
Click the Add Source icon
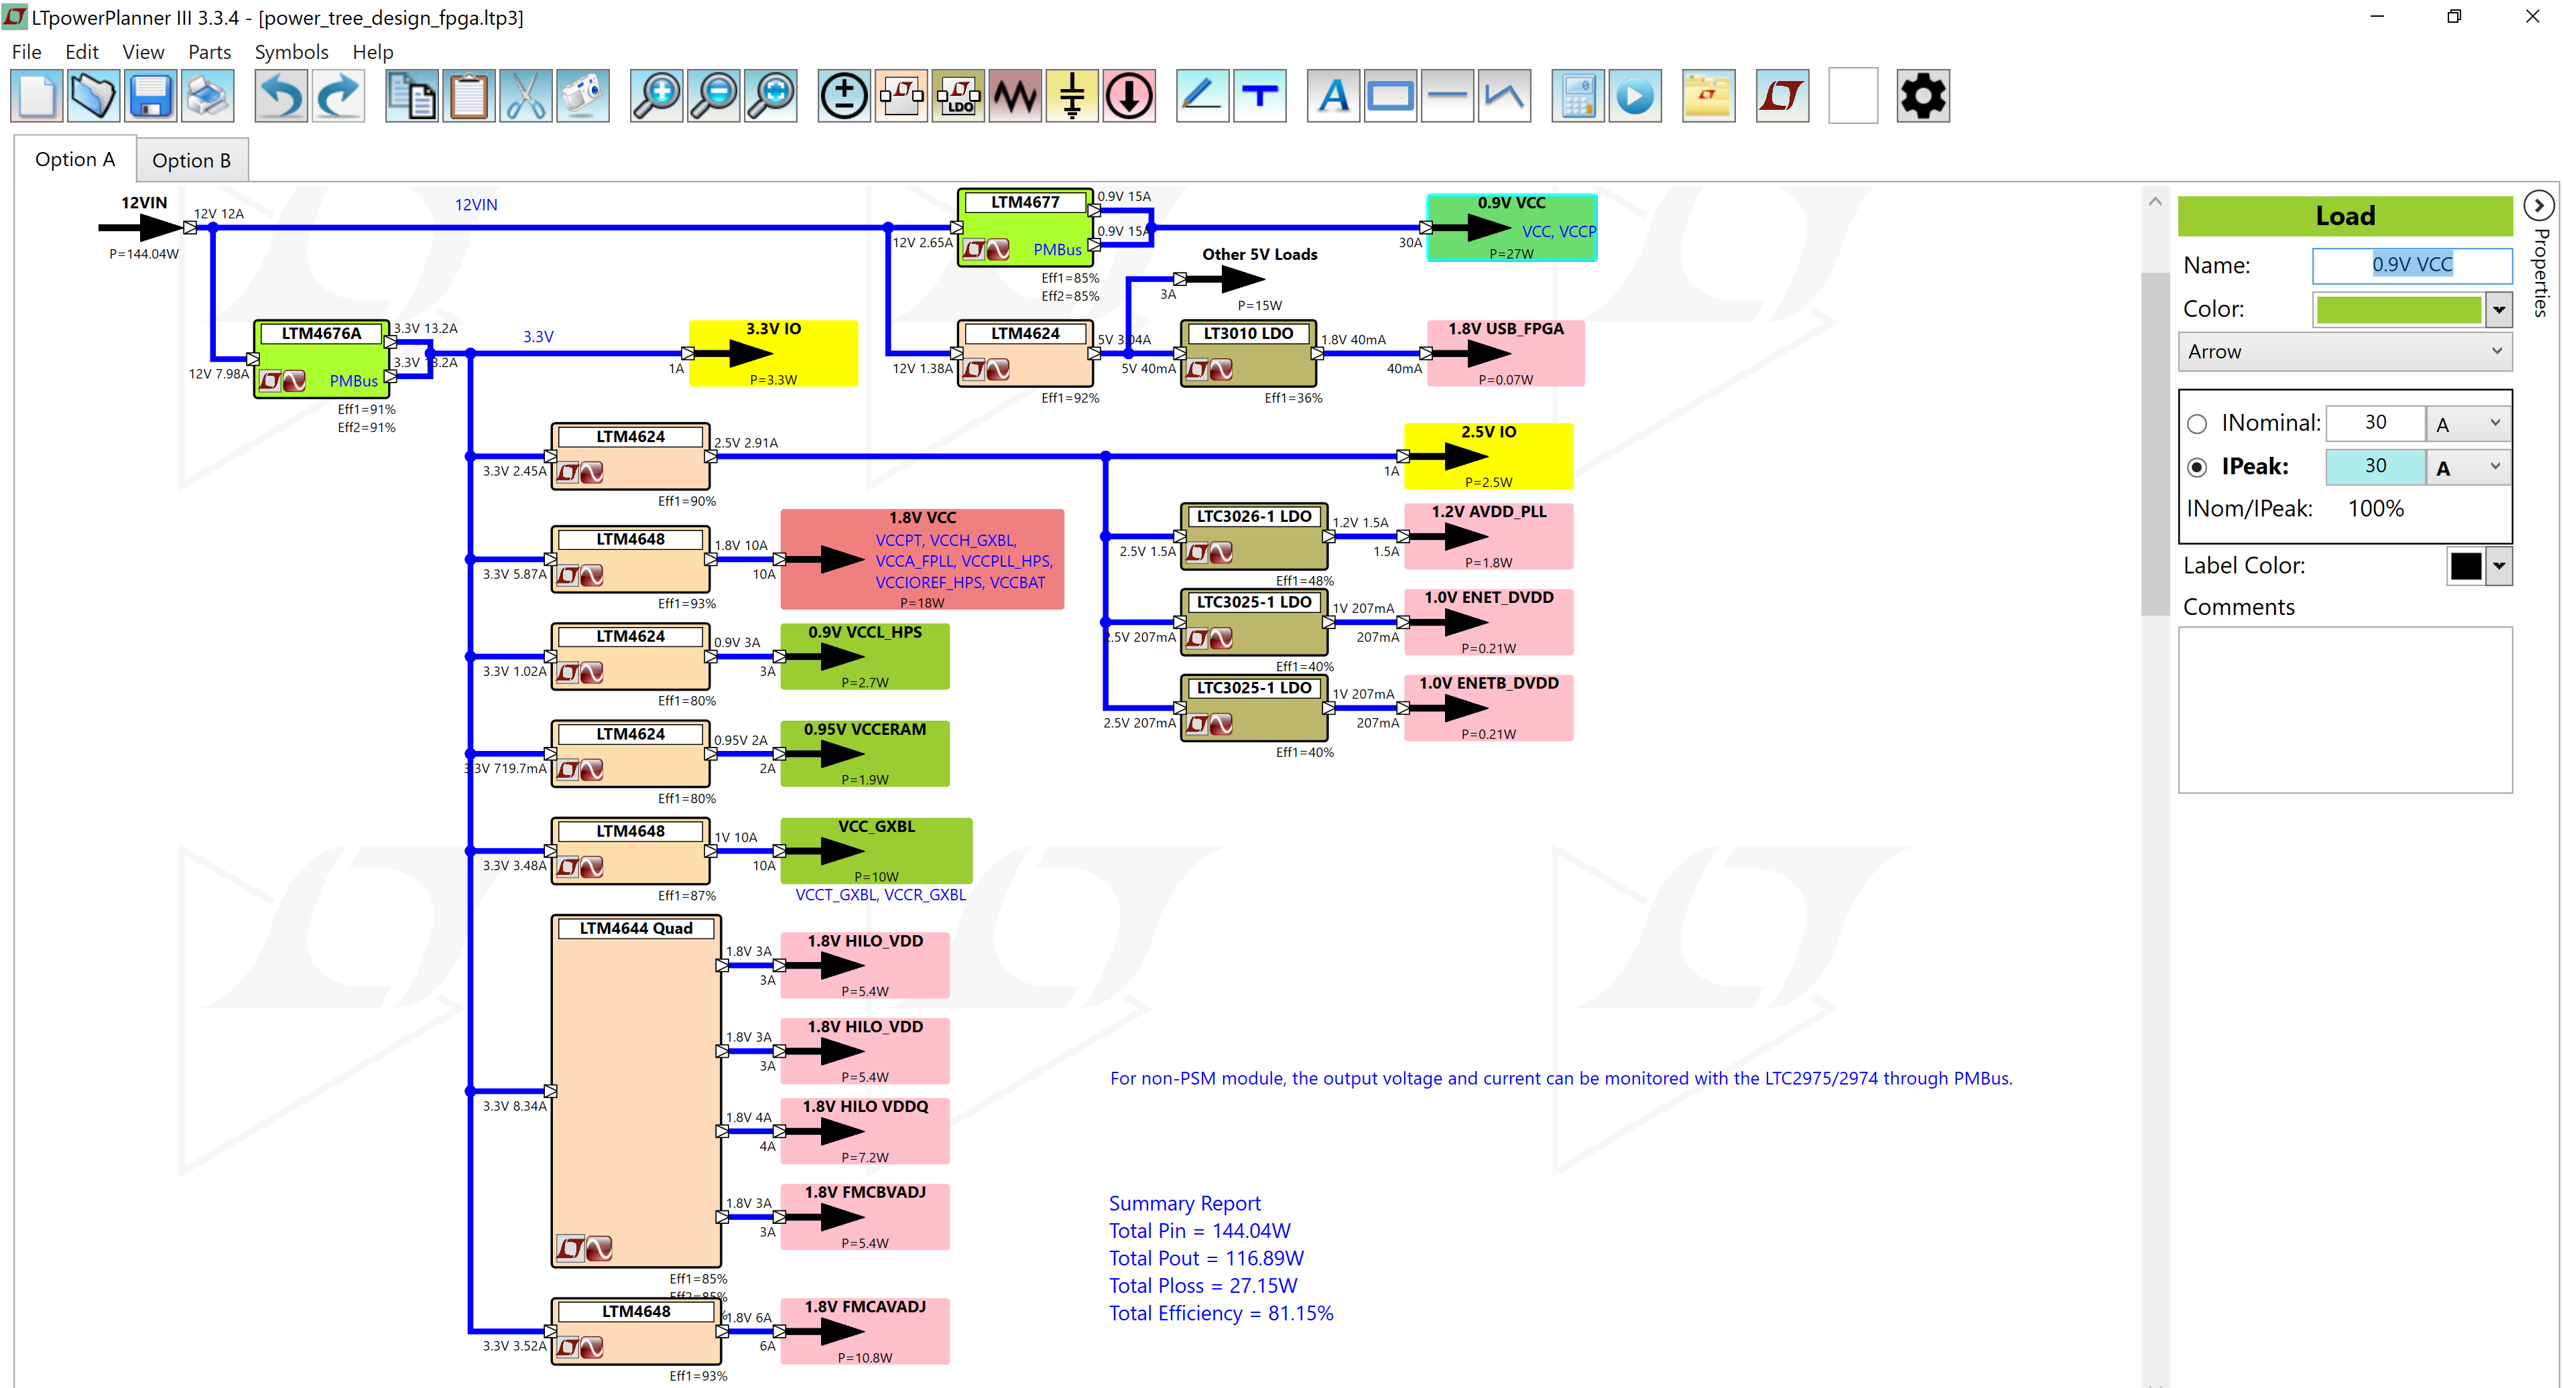(842, 95)
